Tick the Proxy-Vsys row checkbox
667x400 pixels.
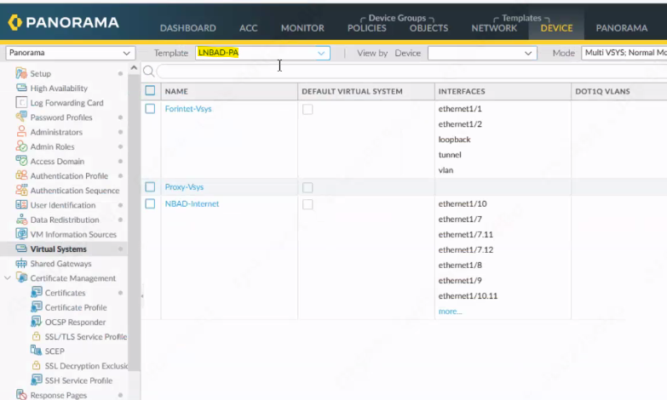click(150, 187)
